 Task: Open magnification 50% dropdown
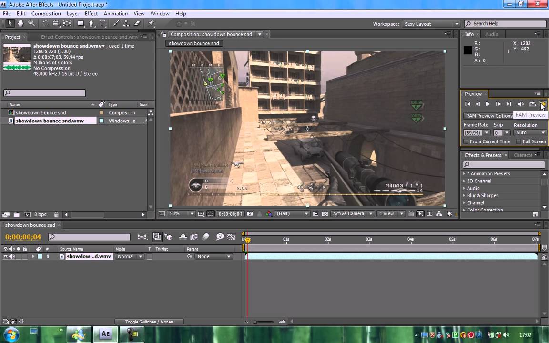[182, 213]
